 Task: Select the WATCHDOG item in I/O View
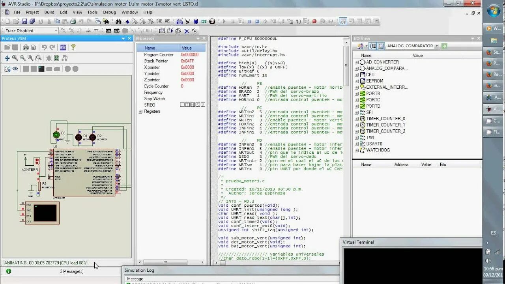[x=378, y=150]
